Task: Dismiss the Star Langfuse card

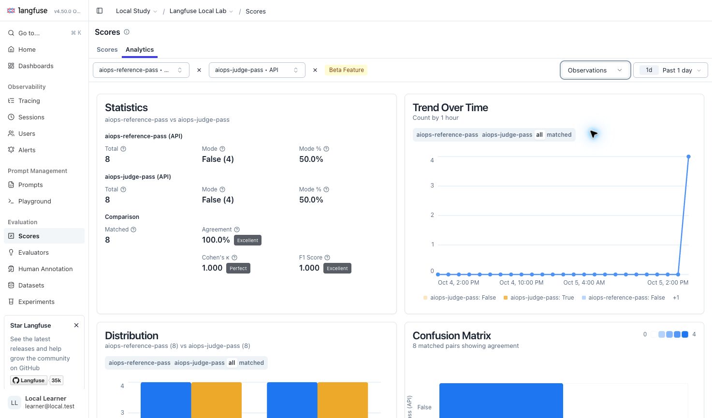Action: point(76,325)
